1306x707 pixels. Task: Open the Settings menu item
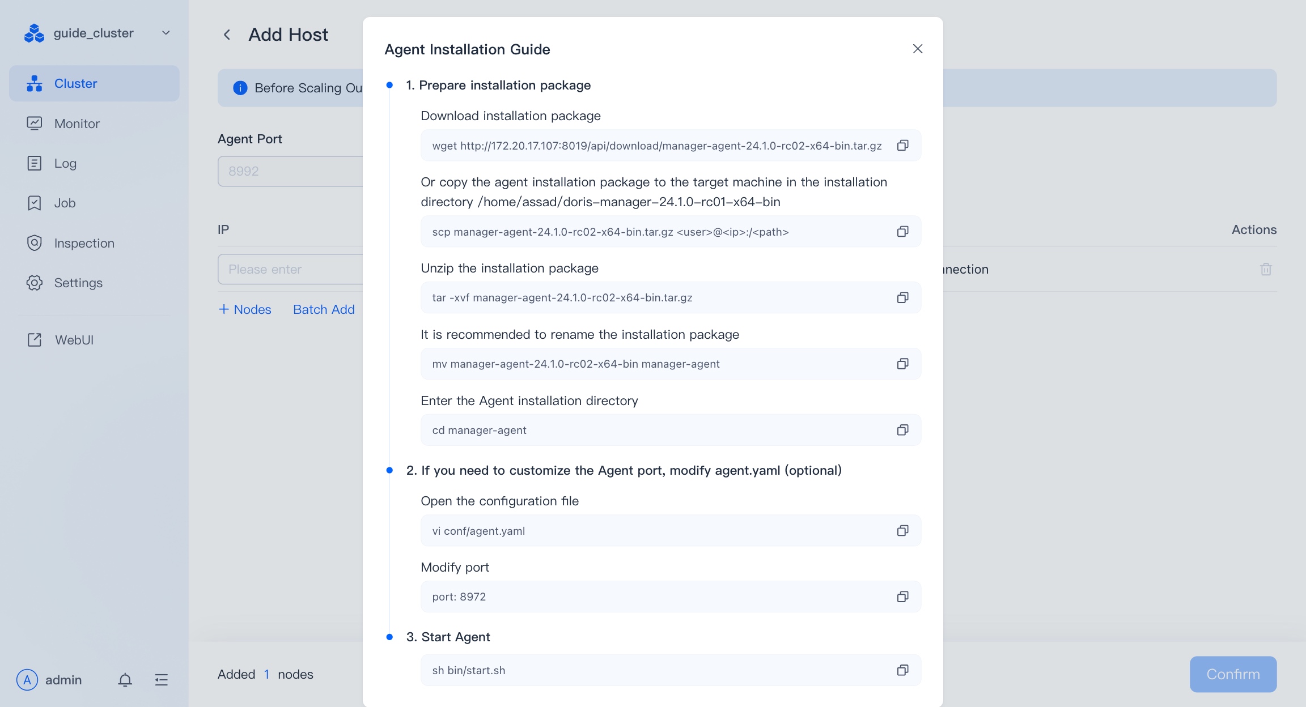point(94,283)
